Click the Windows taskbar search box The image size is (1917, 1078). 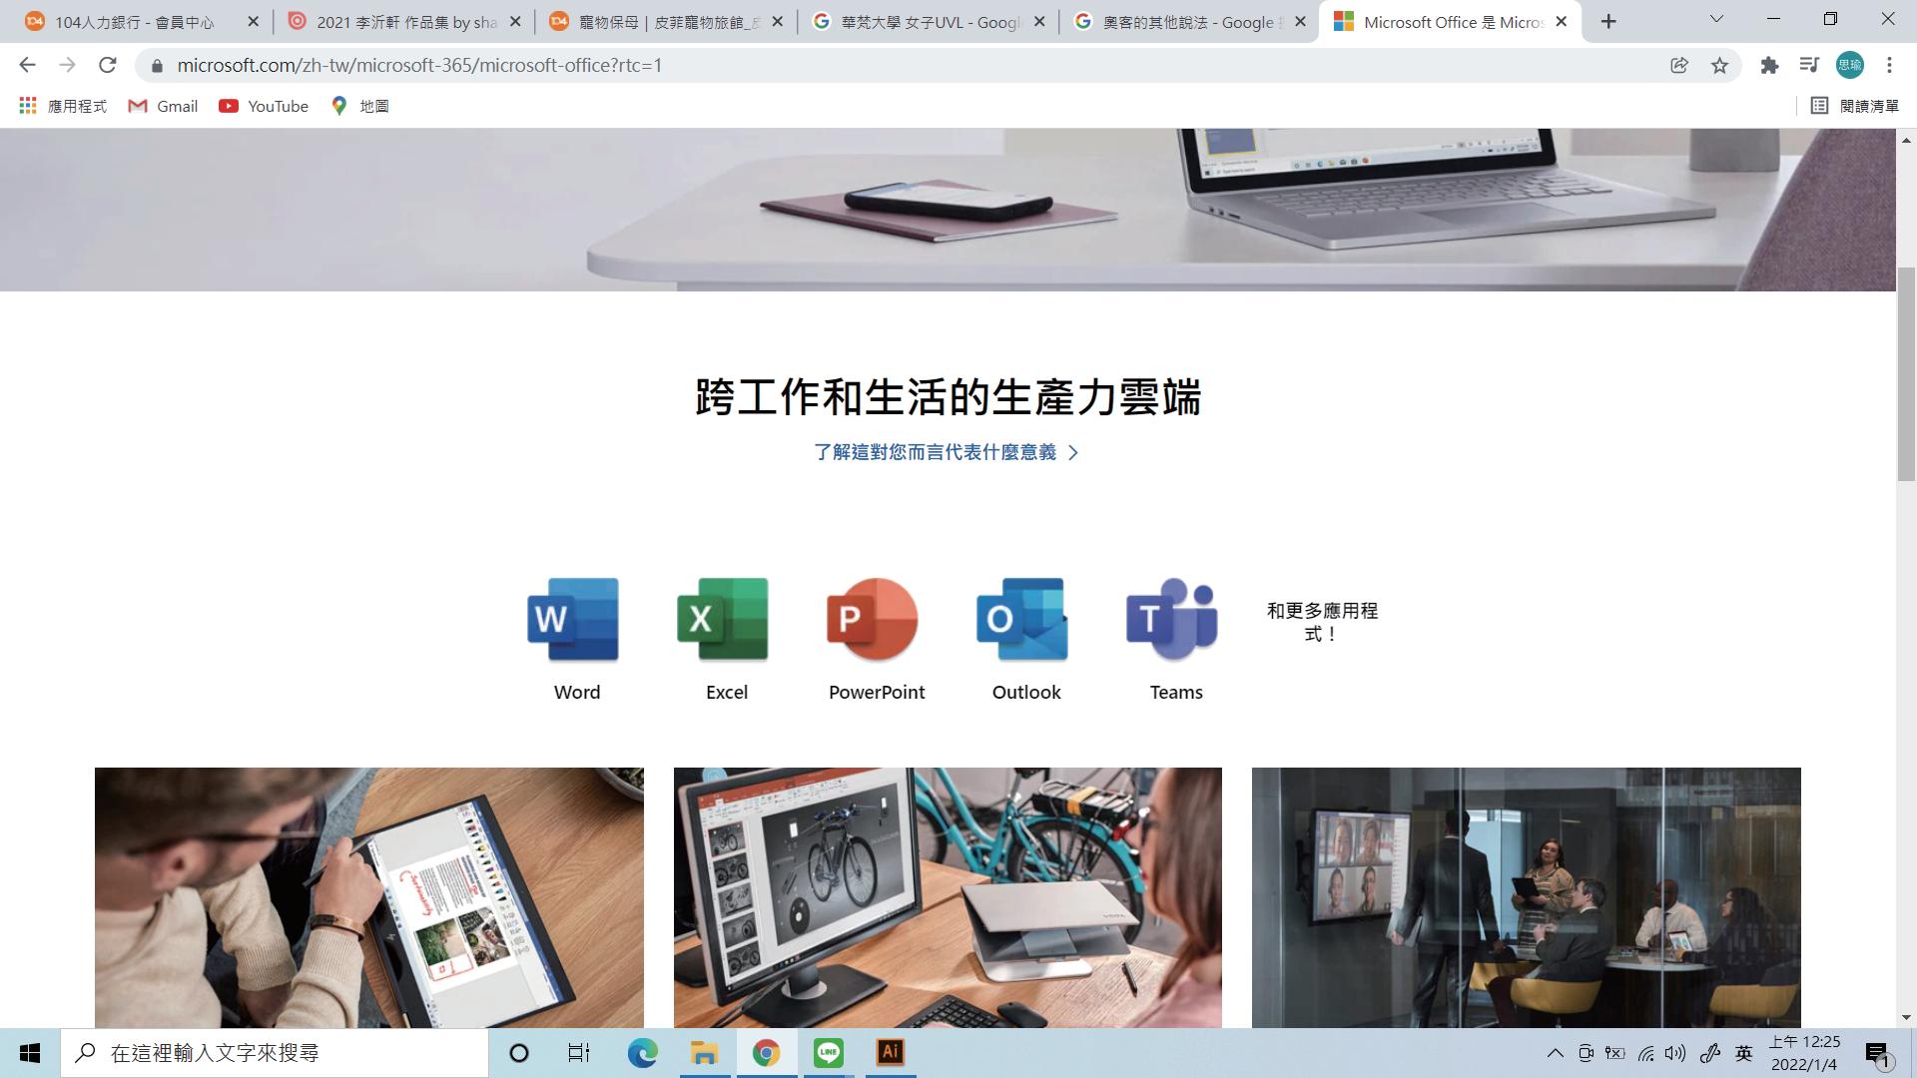[x=275, y=1053]
